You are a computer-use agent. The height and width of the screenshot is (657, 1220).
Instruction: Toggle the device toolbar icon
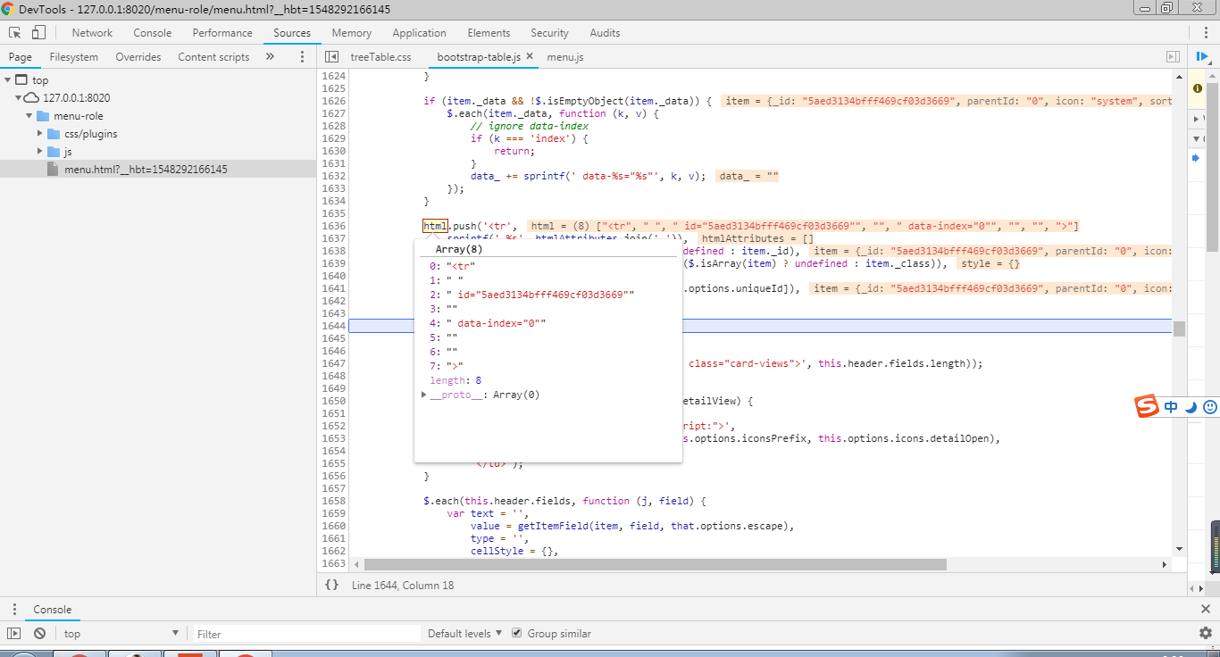[x=38, y=33]
